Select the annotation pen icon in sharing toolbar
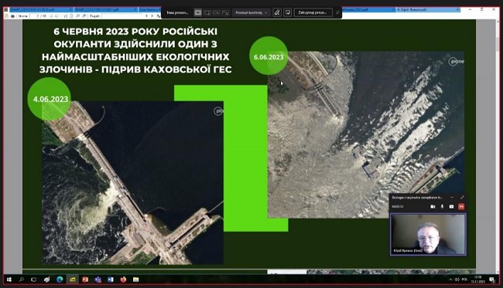This screenshot has width=503, height=288. coord(277,12)
